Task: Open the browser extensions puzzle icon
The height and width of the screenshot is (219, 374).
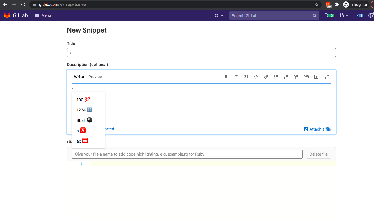Action: coord(337,4)
